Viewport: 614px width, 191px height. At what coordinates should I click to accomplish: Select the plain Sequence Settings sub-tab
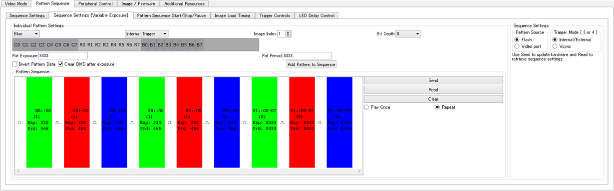point(27,15)
